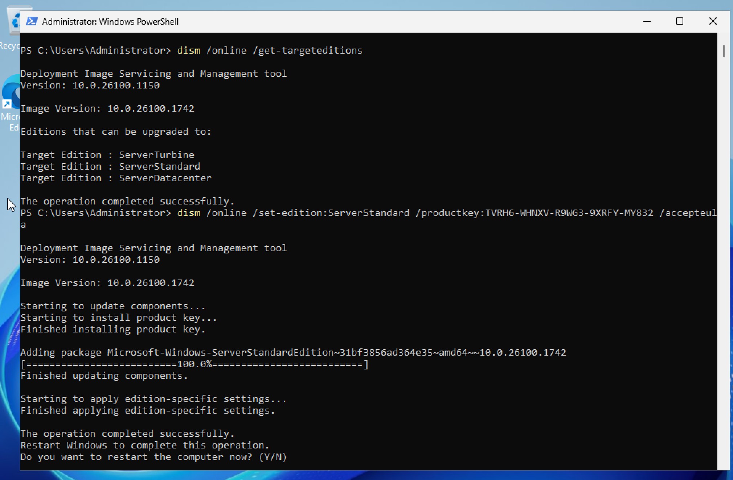Click the vertical scrollbar thumb
The width and height of the screenshot is (733, 480).
[x=724, y=51]
